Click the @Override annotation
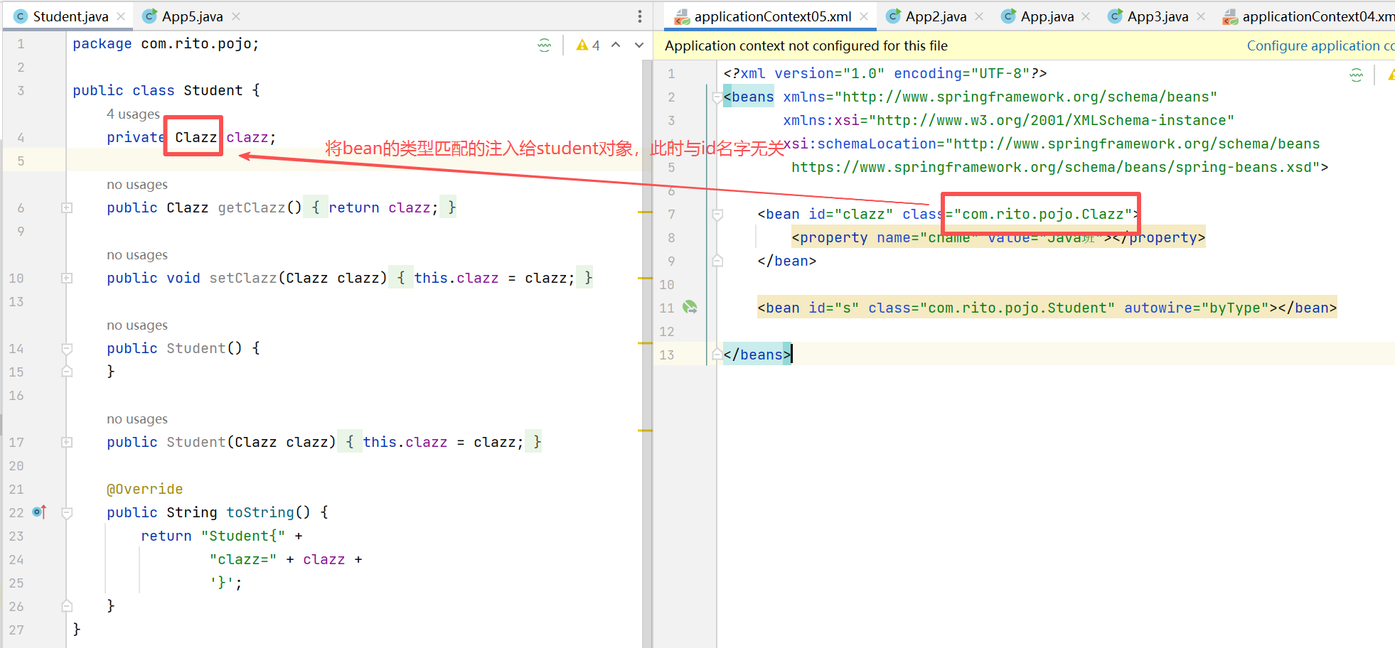This screenshot has height=648, width=1395. pyautogui.click(x=144, y=489)
